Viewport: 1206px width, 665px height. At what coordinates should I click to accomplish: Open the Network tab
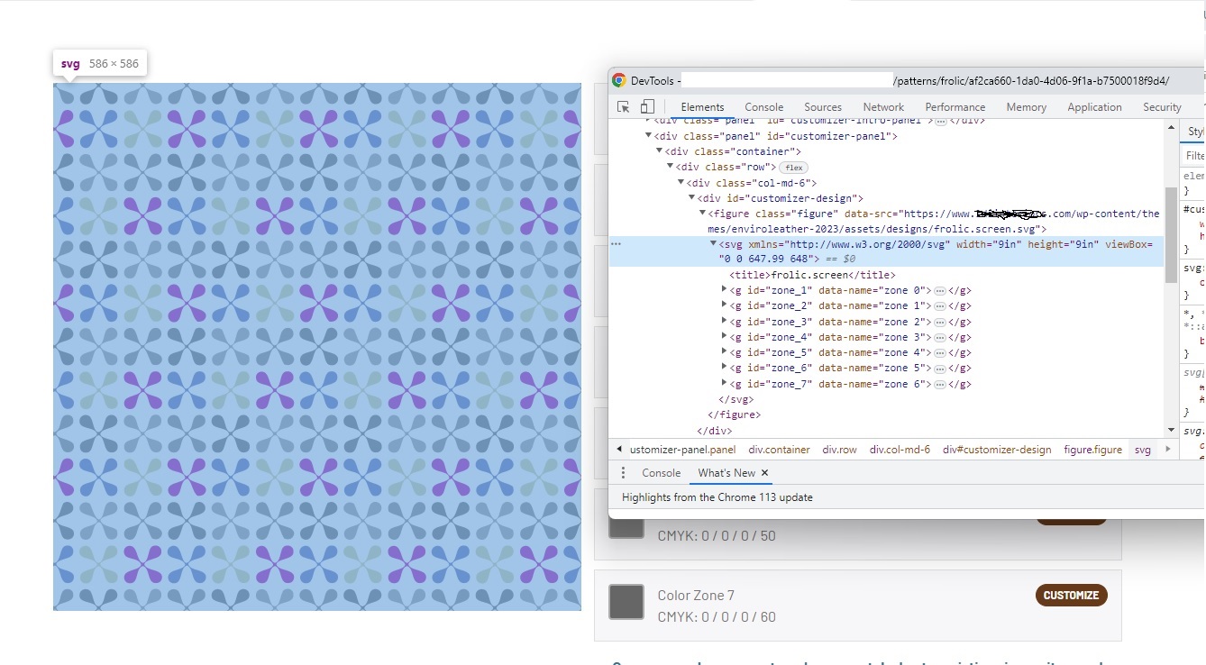[883, 107]
